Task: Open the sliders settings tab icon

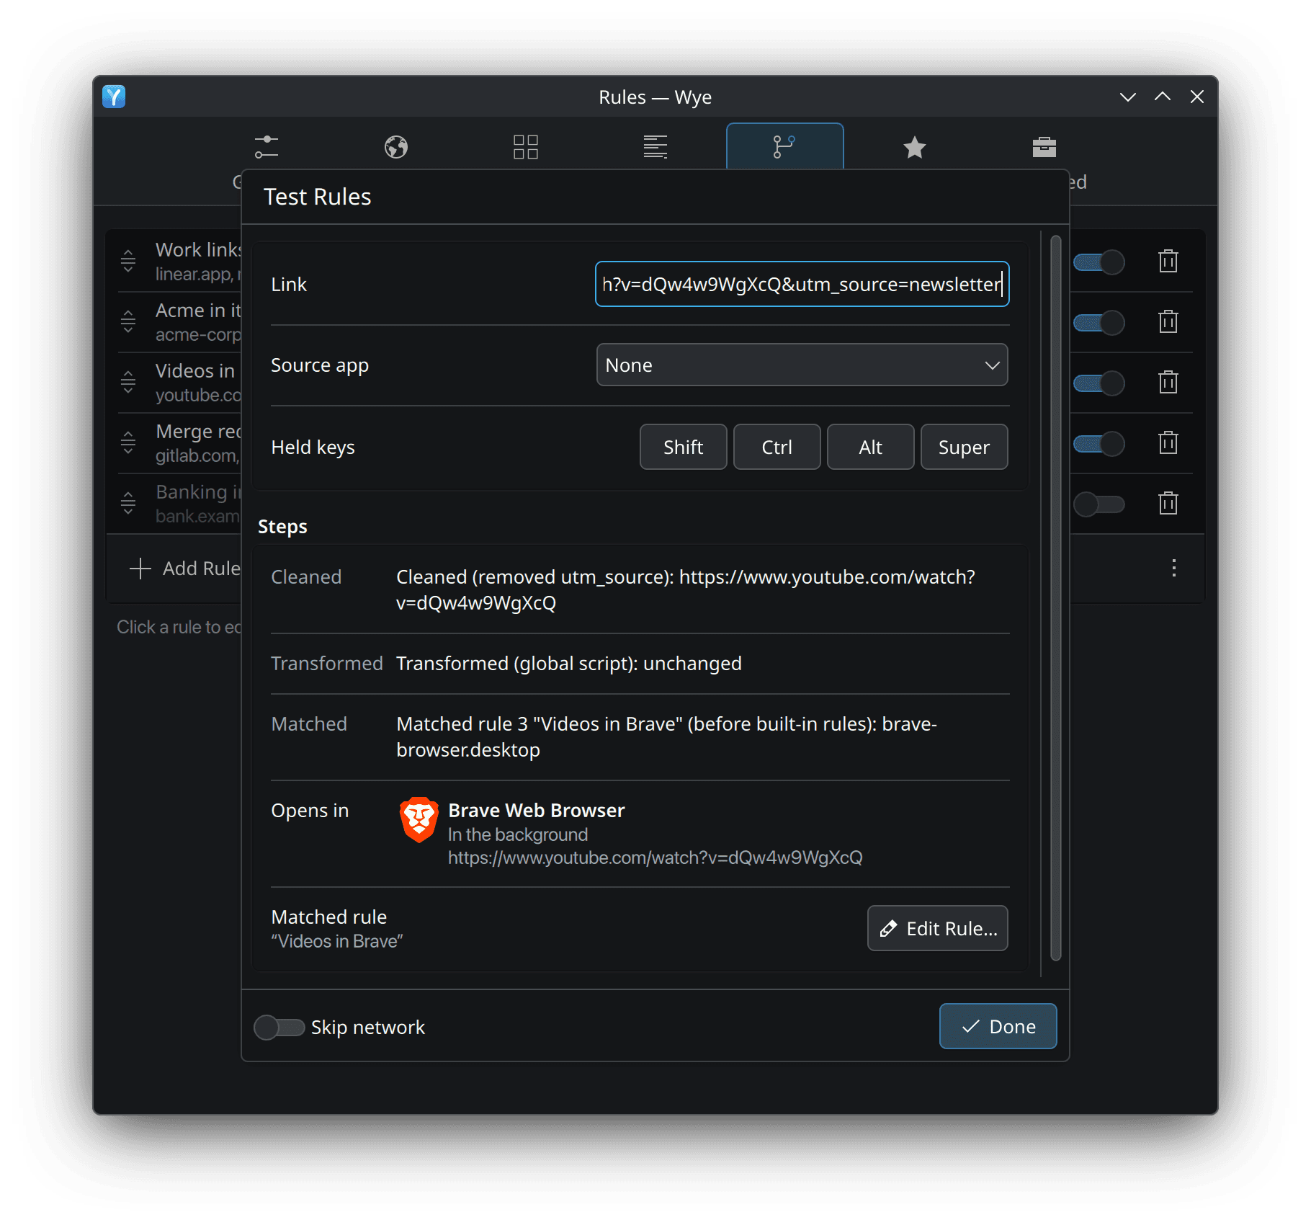Action: 267,147
